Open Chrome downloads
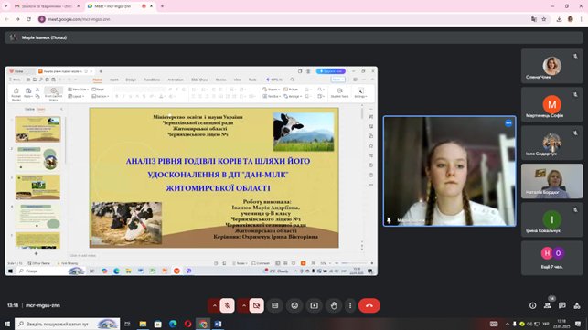 click(x=559, y=19)
